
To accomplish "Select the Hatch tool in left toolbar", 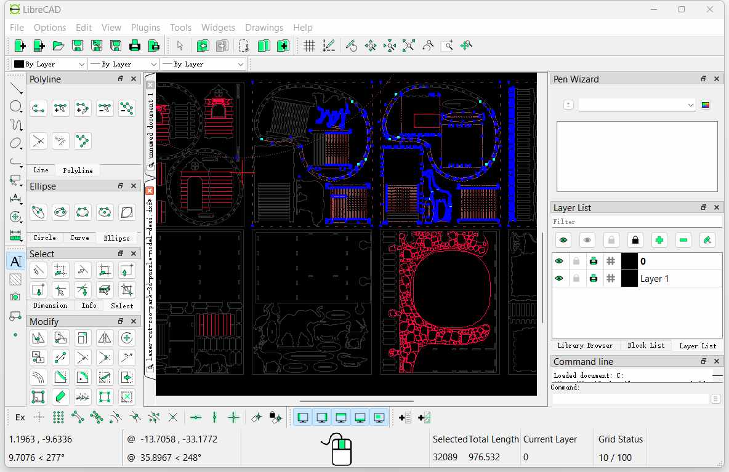I will (x=16, y=279).
